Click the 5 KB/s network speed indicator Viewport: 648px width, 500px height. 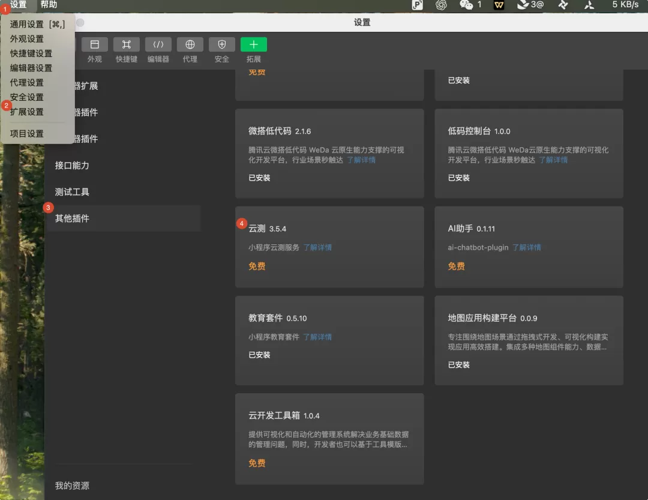click(x=625, y=5)
